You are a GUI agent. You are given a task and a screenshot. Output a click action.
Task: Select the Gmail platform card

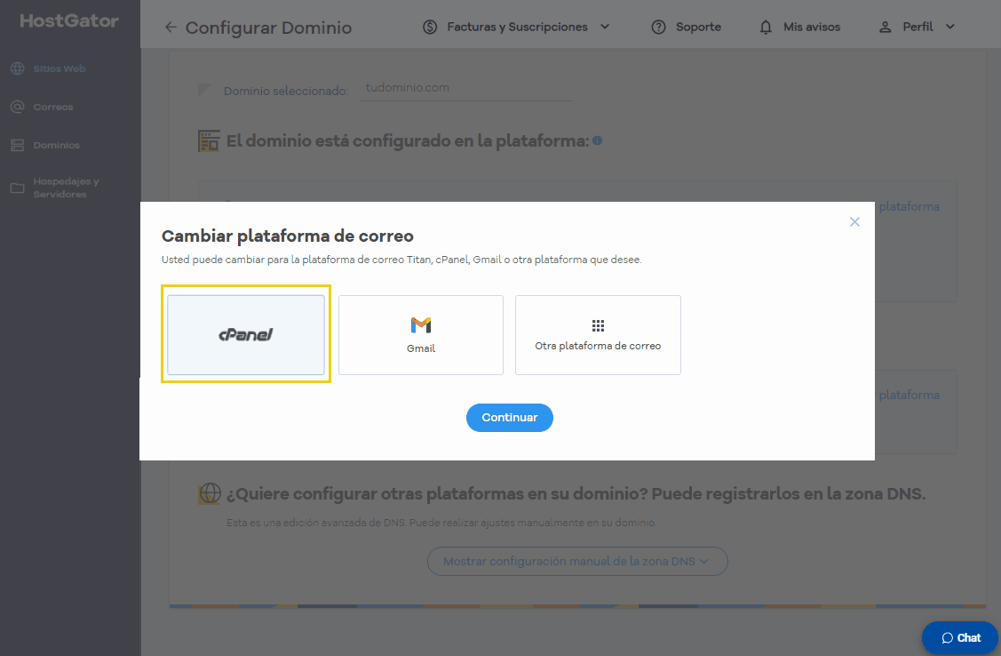(421, 335)
